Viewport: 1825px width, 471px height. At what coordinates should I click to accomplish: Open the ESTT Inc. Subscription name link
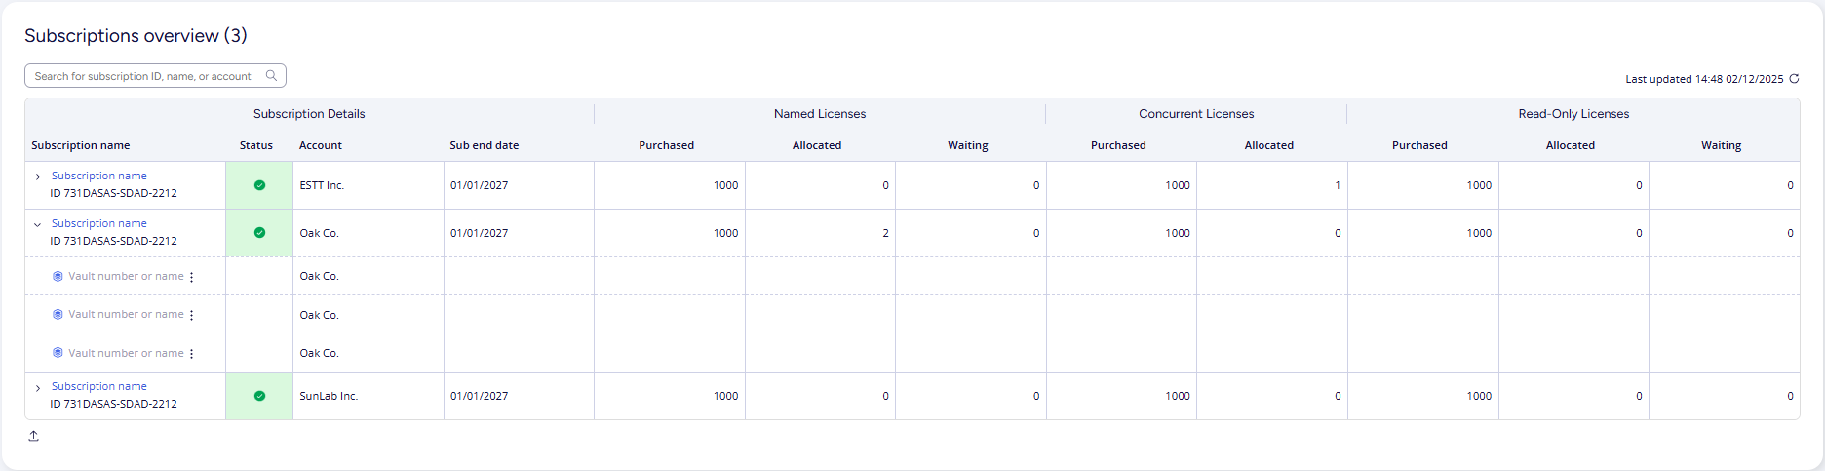pyautogui.click(x=98, y=176)
